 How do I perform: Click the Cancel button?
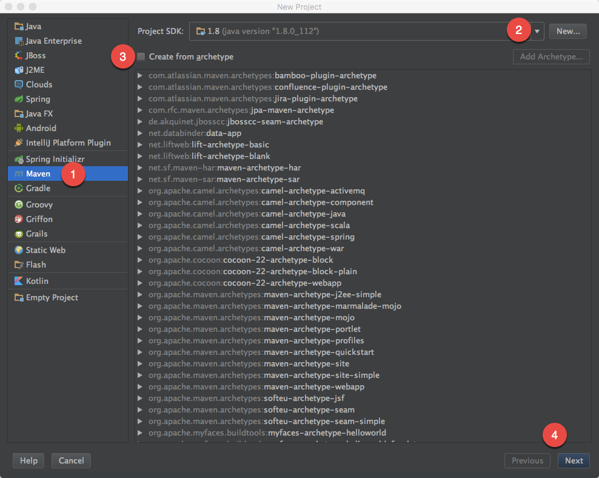pyautogui.click(x=71, y=460)
